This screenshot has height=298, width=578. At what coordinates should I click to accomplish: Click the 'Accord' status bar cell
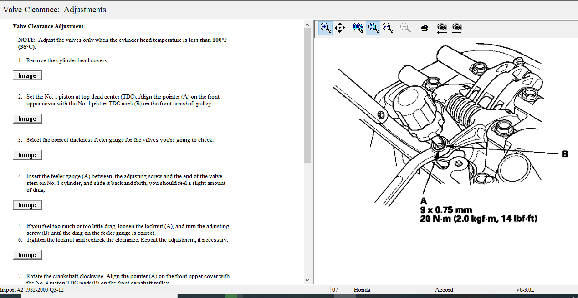point(473,289)
